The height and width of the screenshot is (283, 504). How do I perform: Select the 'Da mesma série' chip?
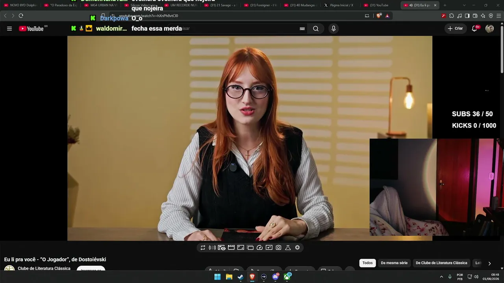point(394,263)
